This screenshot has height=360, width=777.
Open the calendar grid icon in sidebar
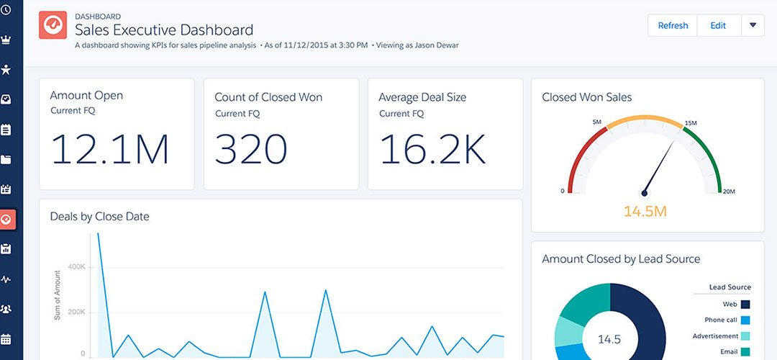click(x=6, y=339)
